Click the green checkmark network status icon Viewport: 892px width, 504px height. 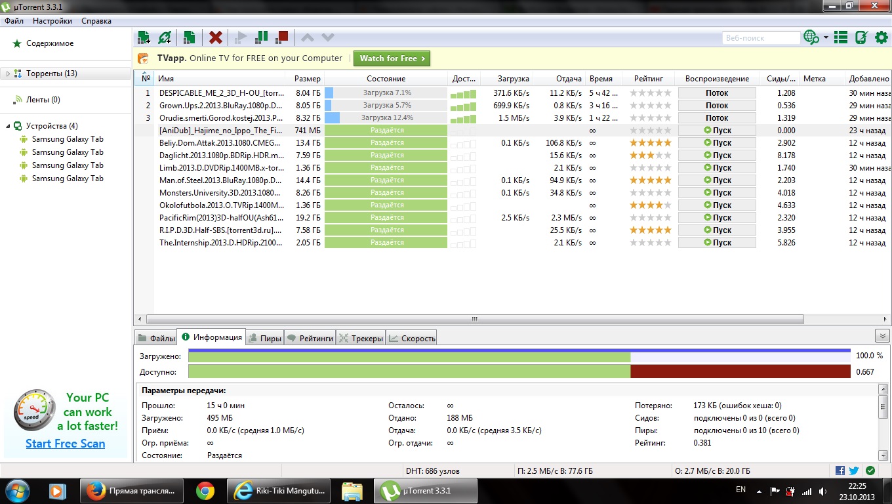click(x=870, y=471)
